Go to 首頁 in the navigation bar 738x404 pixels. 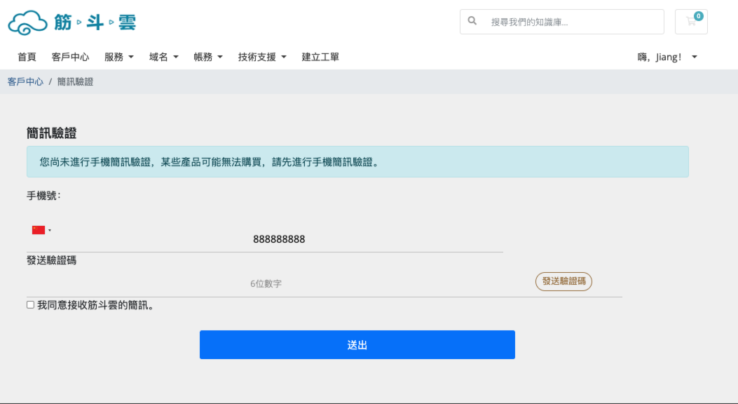[x=27, y=57]
